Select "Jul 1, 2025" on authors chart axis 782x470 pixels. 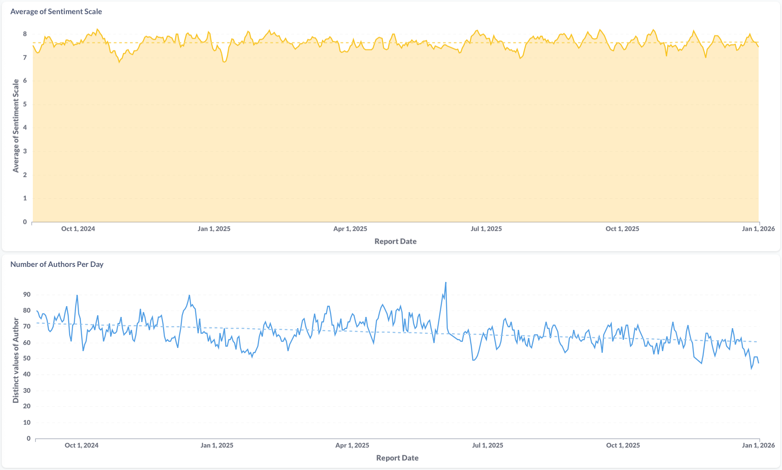point(488,445)
